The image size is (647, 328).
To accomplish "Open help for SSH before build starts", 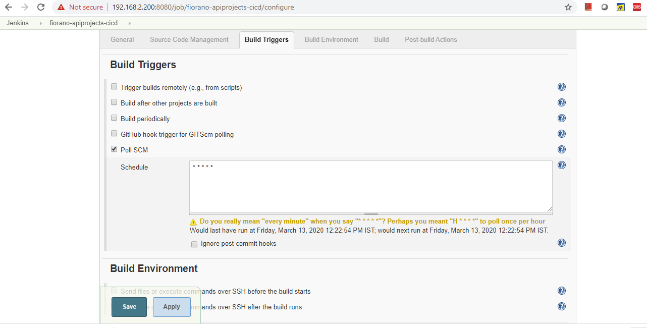I will point(561,291).
